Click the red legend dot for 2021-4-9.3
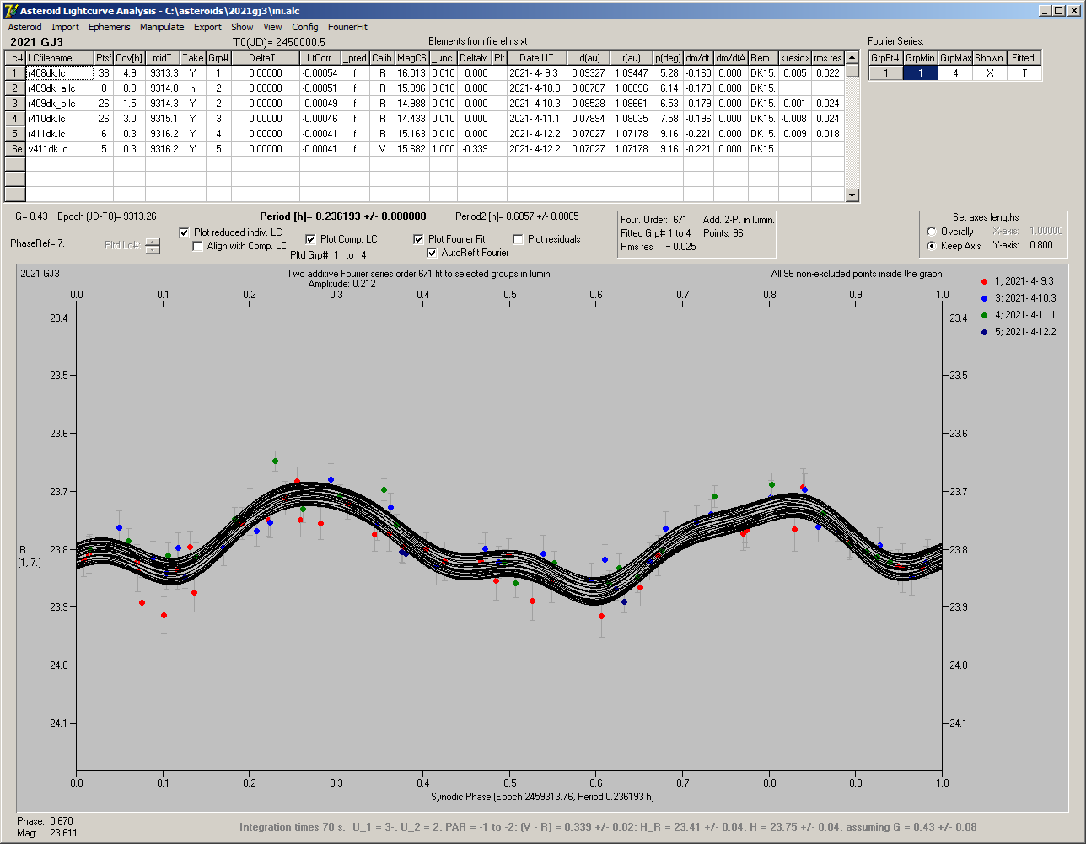The width and height of the screenshot is (1086, 844). [984, 281]
